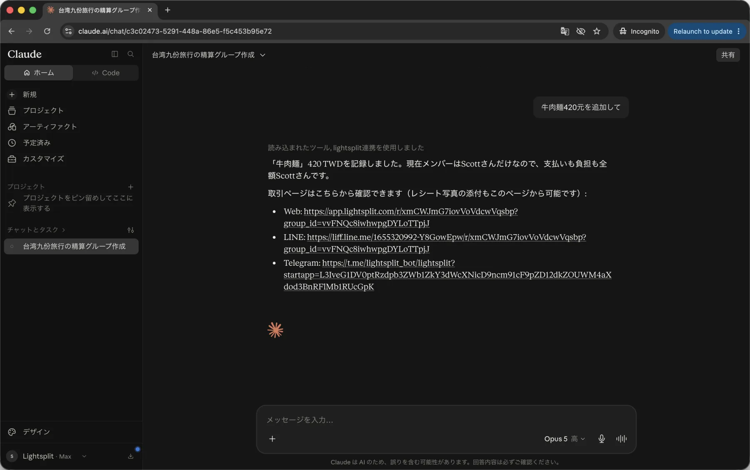Viewport: 750px width, 470px height.
Task: Click the 共有 share button
Action: (728, 55)
